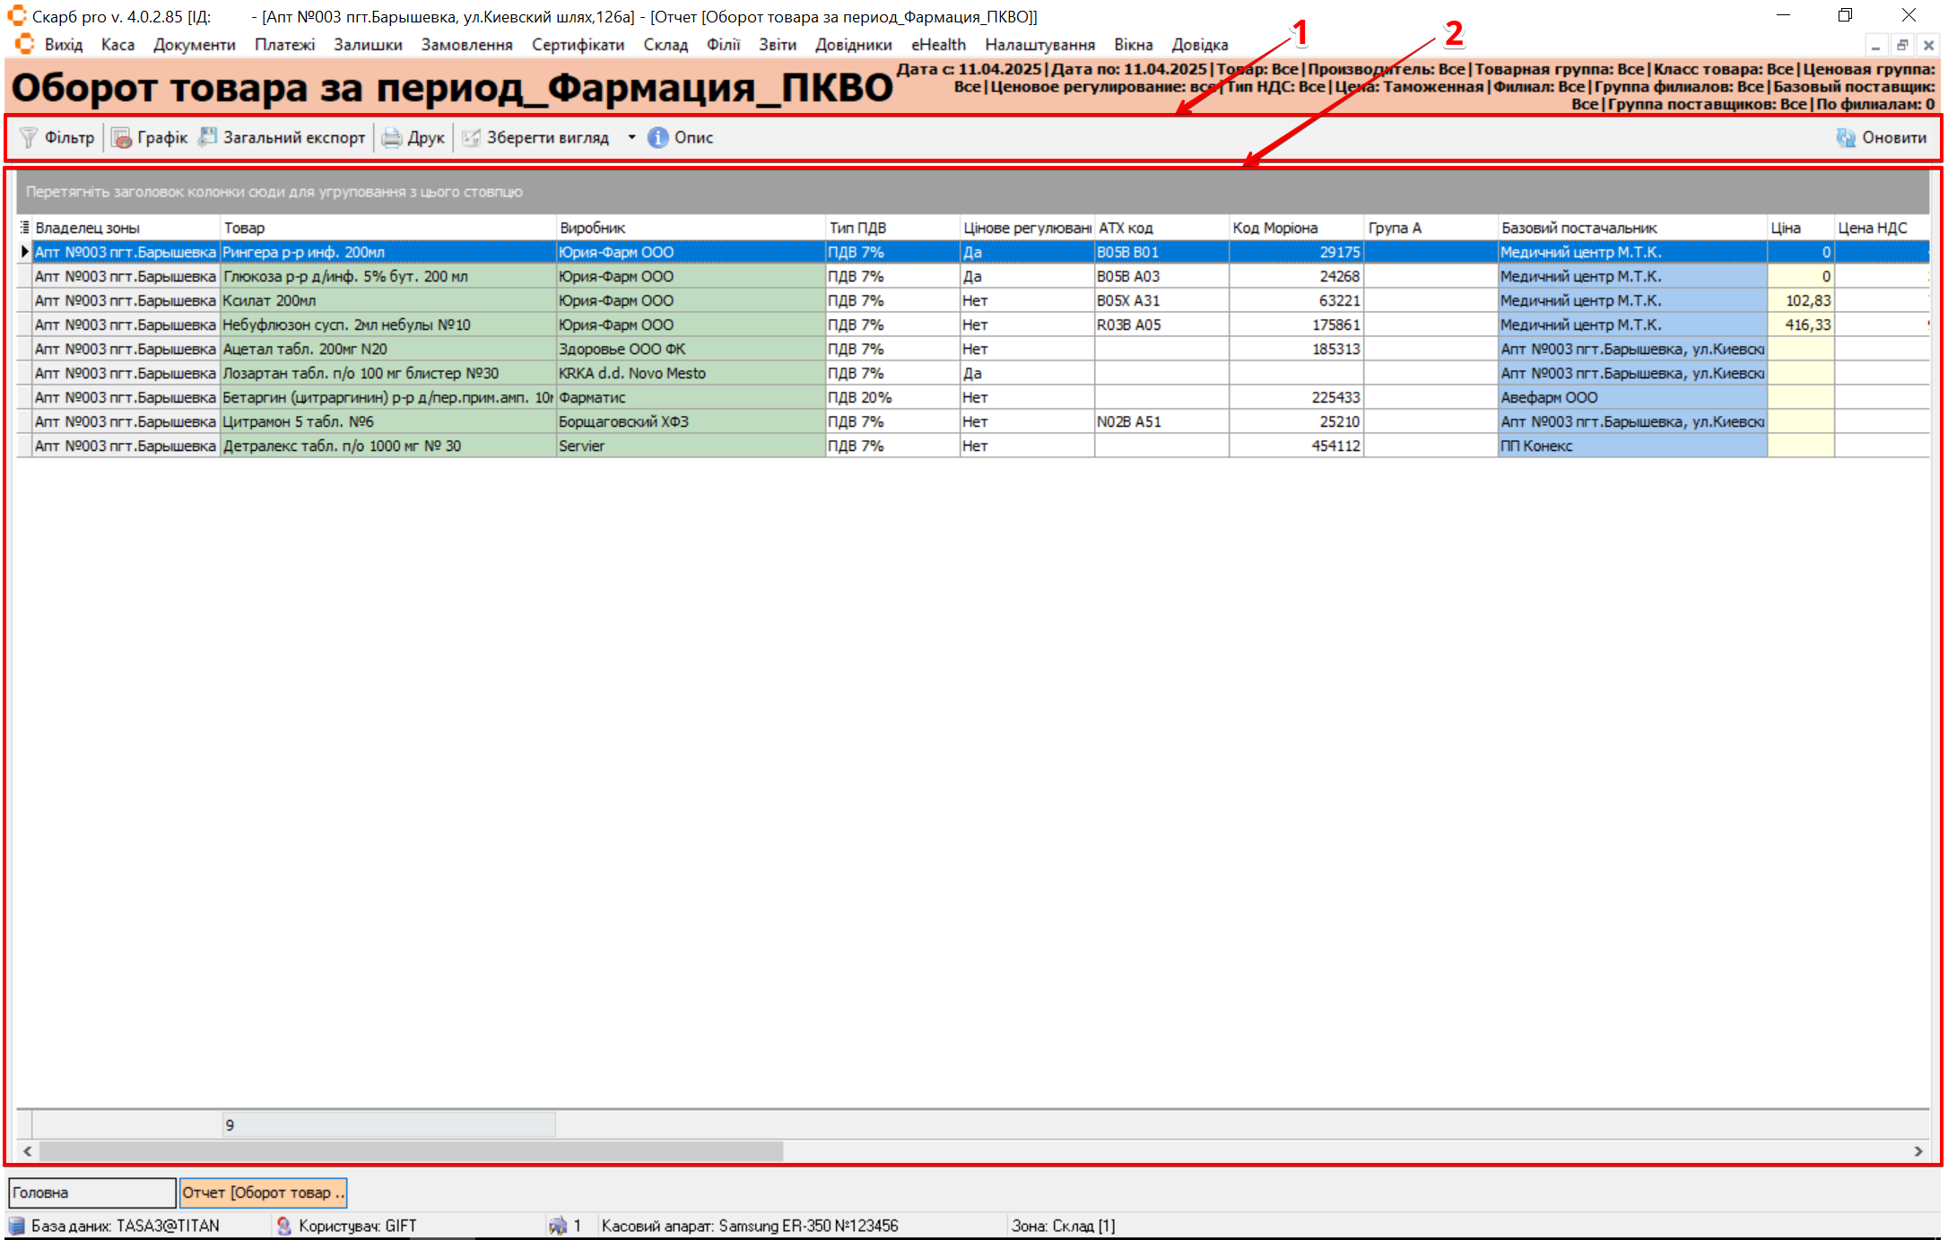Viewport: 1948px width, 1240px height.
Task: Expand the Зберегти вигляд dropdown arrow
Action: pos(631,137)
